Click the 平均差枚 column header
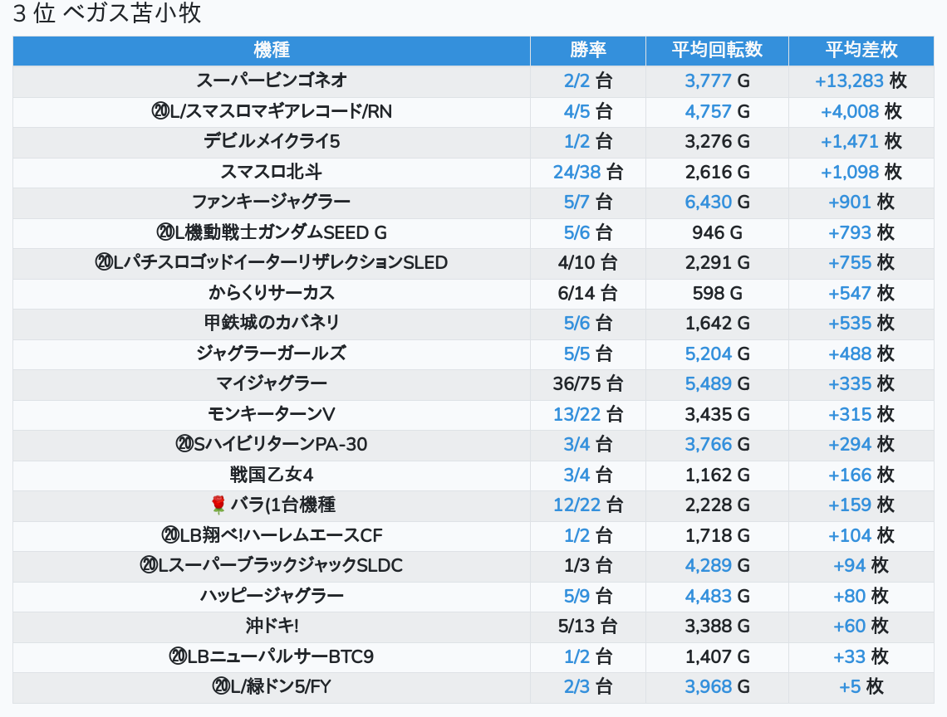The image size is (947, 717). click(x=861, y=50)
